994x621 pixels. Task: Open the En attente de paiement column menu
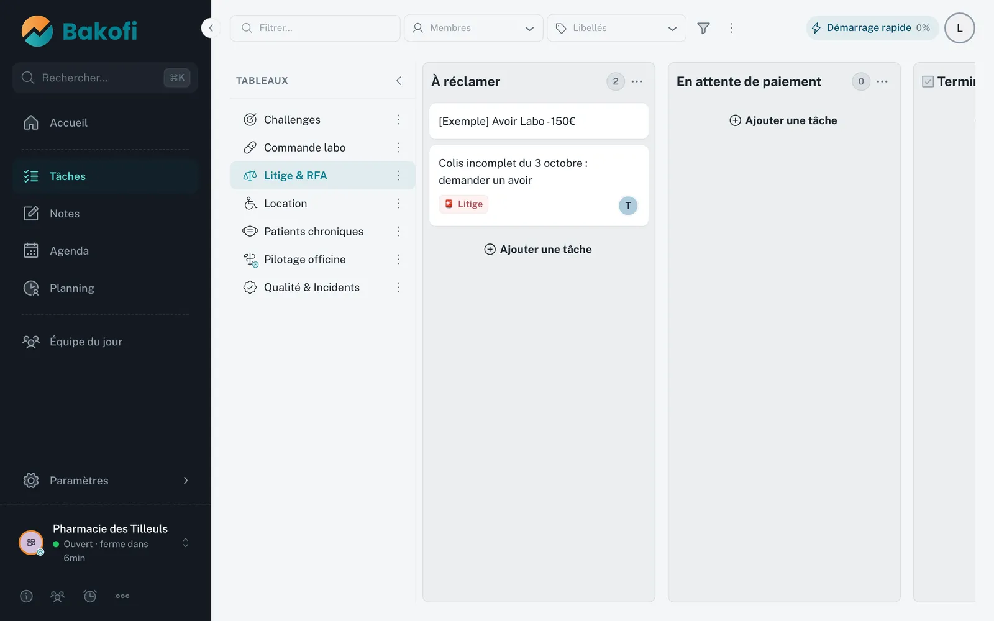(x=882, y=81)
